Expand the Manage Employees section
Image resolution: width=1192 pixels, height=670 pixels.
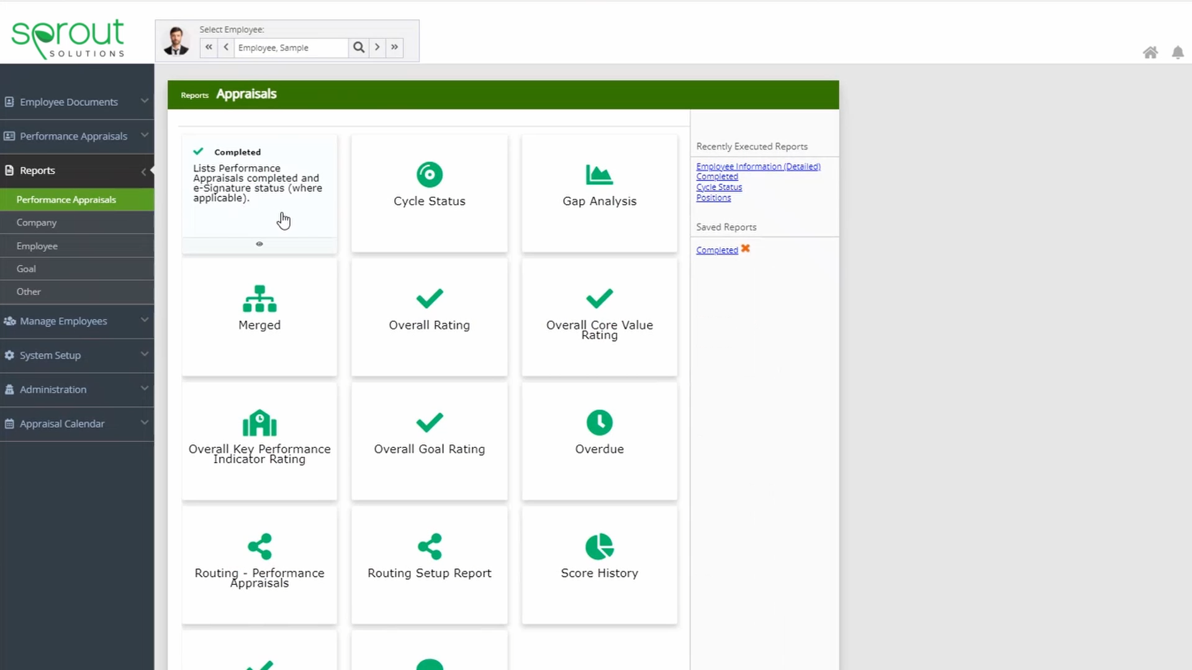pyautogui.click(x=63, y=321)
